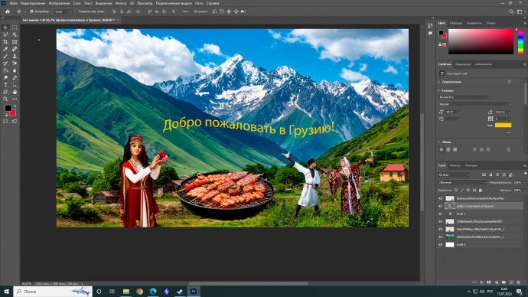Select the Move tool

pyautogui.click(x=5, y=28)
